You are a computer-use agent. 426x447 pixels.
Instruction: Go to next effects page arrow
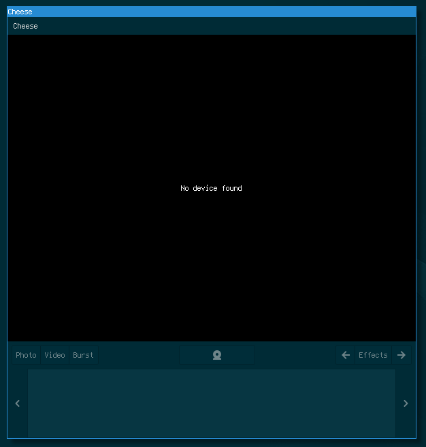[x=402, y=355]
